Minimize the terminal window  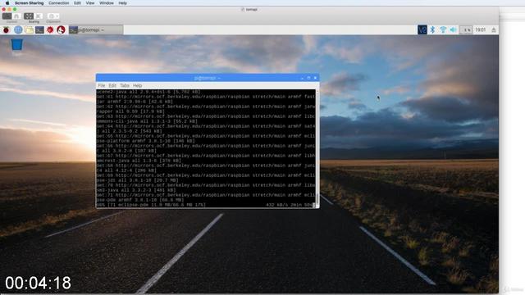tap(302, 78)
